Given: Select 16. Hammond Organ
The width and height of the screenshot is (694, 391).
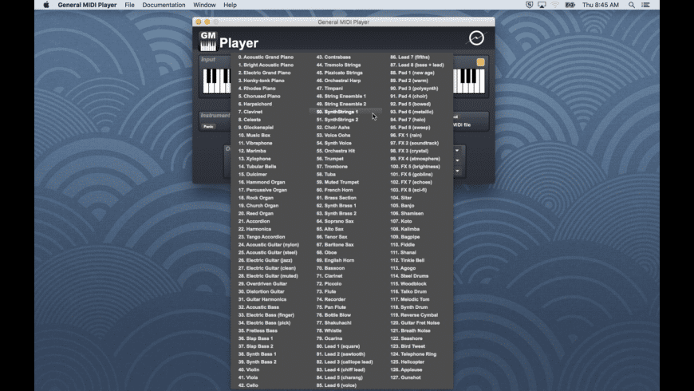Looking at the screenshot, I should 262,183.
